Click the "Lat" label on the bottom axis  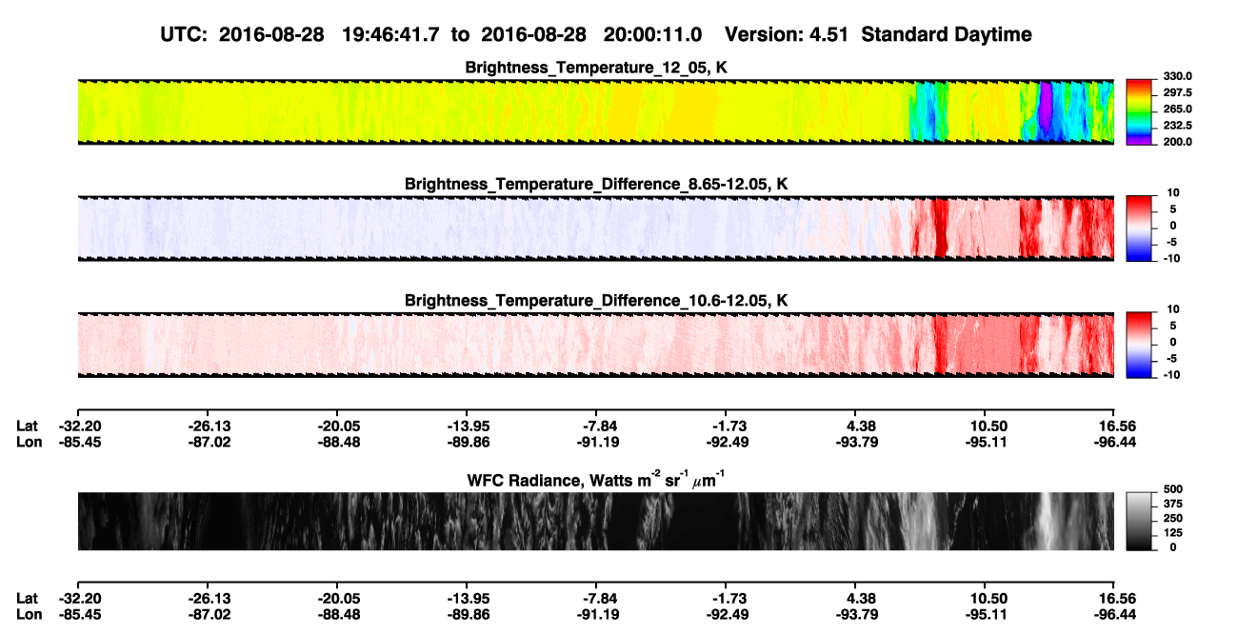(28, 598)
